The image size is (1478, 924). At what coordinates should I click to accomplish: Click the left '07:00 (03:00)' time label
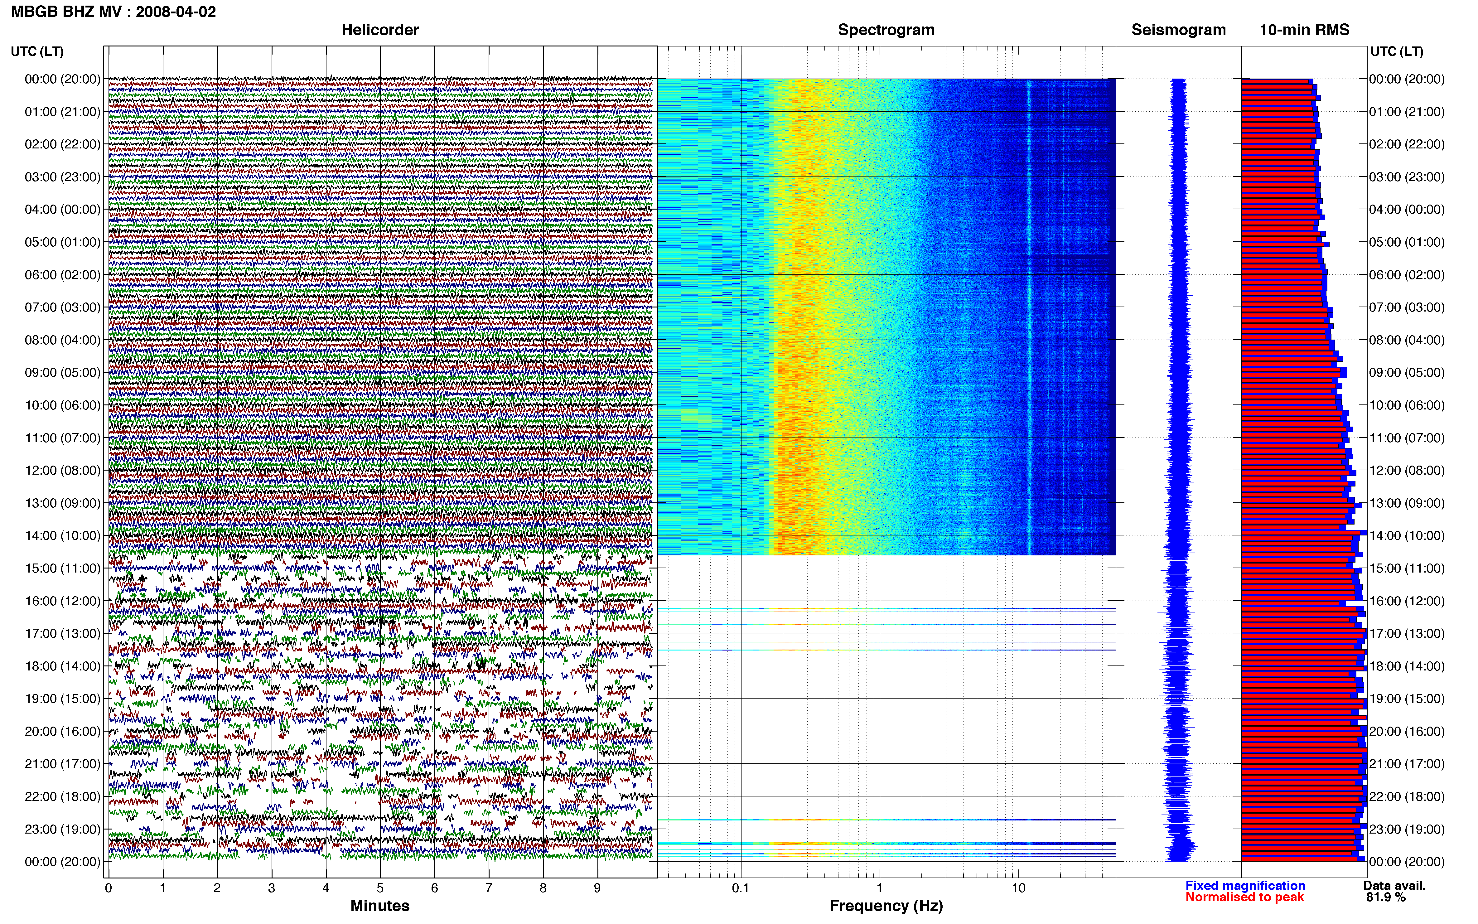click(62, 307)
